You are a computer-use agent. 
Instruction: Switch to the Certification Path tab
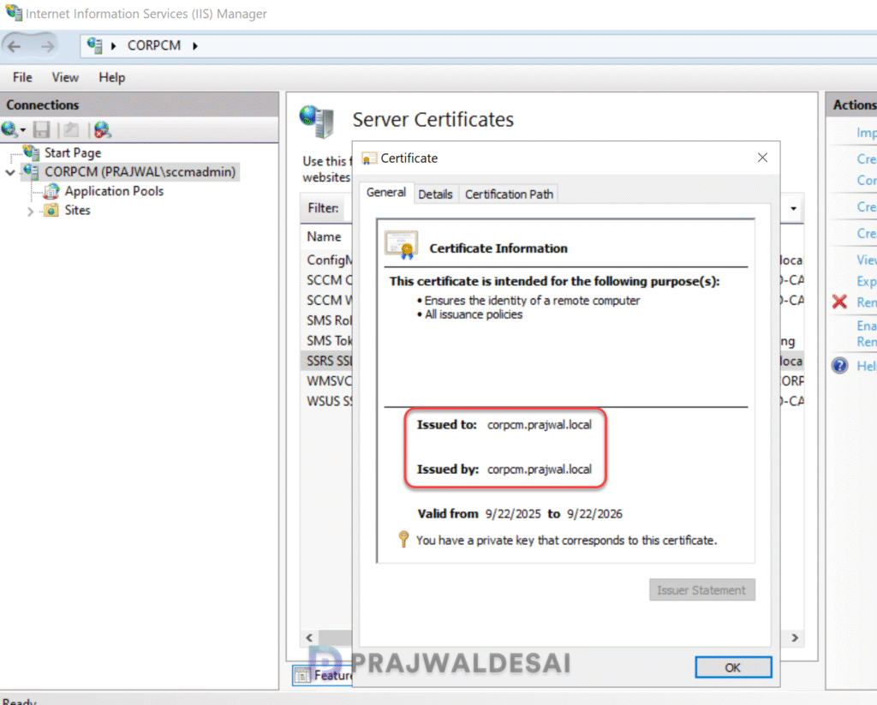(x=509, y=194)
